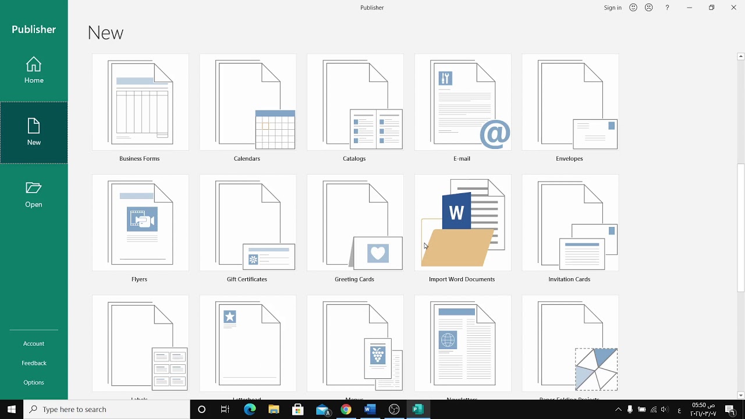Open the Action Center notifications
The image size is (745, 419).
pos(730,409)
